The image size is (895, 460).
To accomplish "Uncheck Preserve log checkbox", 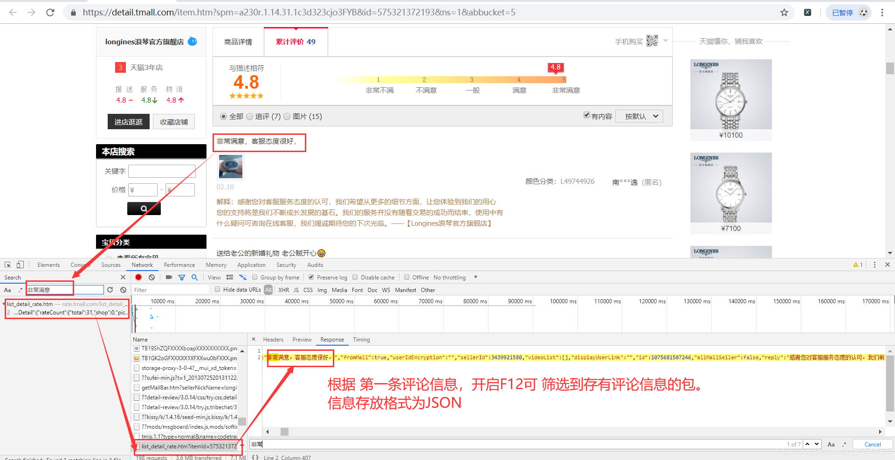I will coord(311,277).
